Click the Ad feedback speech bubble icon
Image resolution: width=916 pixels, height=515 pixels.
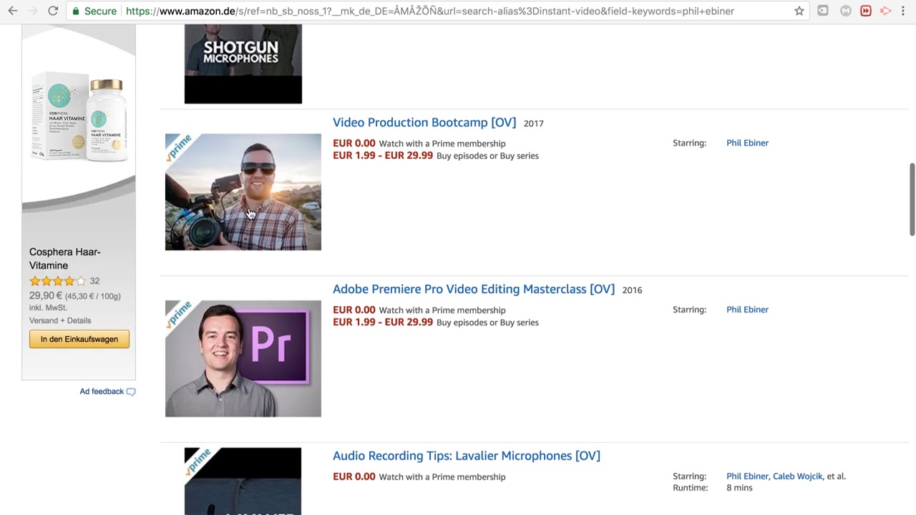click(131, 392)
